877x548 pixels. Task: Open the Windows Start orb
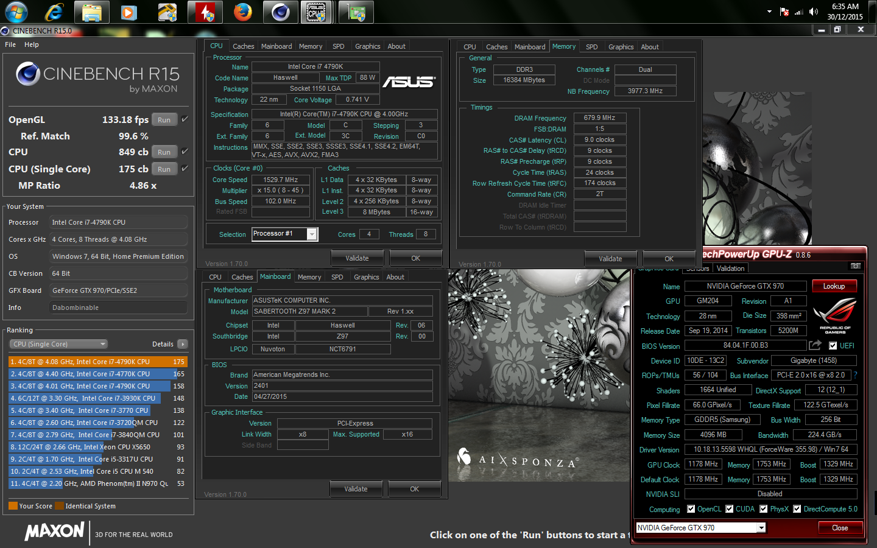tap(16, 12)
